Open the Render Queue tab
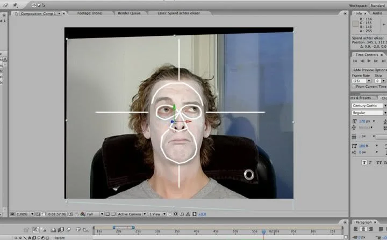 [x=129, y=13]
